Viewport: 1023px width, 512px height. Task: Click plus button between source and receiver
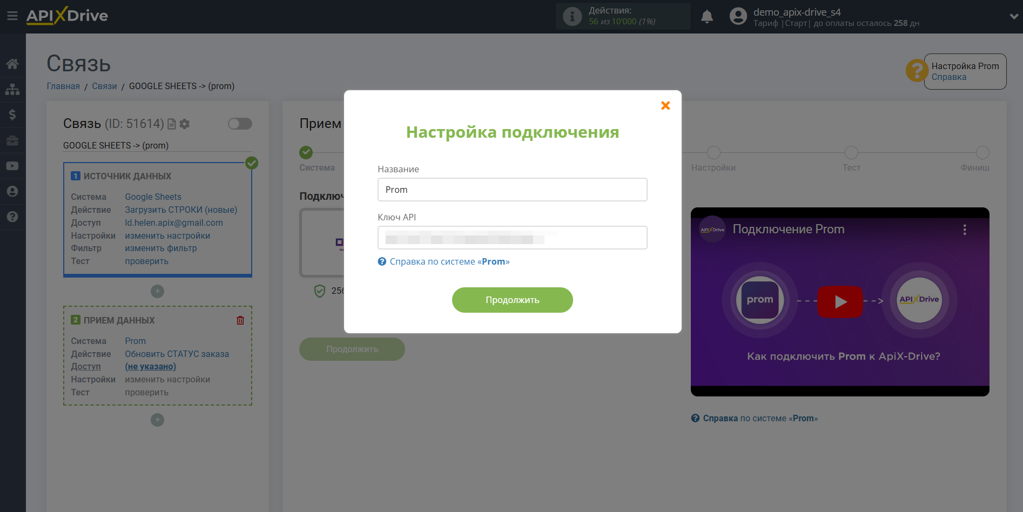click(x=157, y=291)
